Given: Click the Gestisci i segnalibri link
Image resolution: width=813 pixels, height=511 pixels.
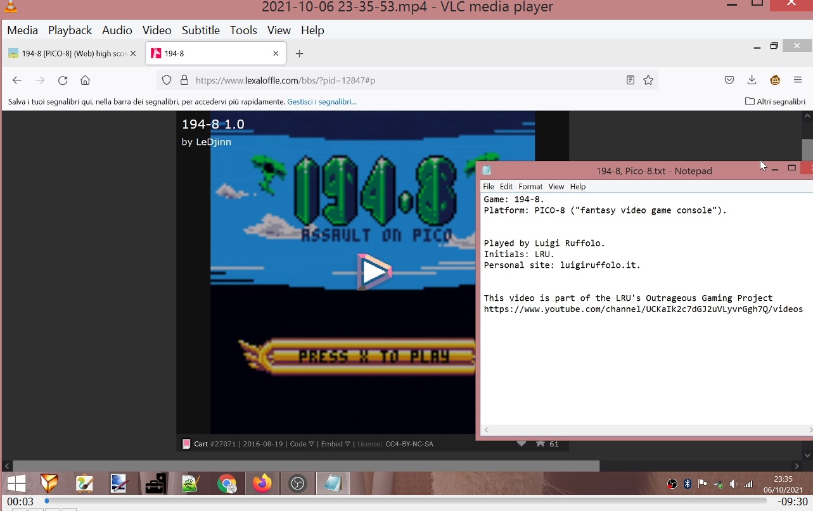Looking at the screenshot, I should click(322, 101).
